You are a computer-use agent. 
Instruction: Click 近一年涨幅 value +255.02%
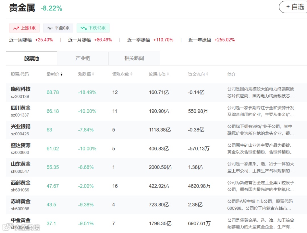(225, 40)
